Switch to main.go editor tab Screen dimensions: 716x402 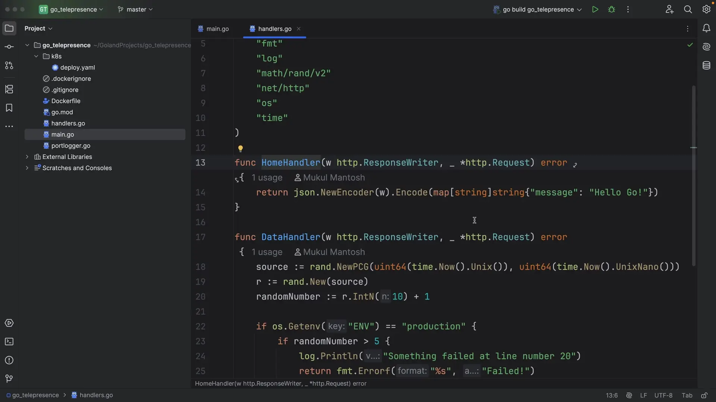[x=213, y=29]
